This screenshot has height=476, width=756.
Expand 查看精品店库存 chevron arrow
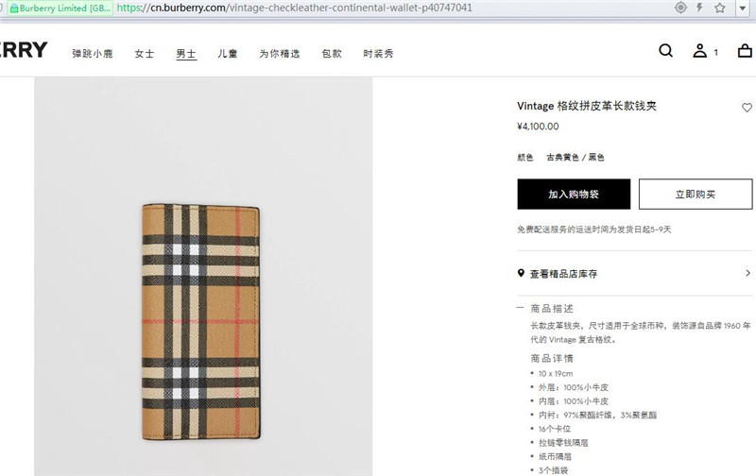[747, 273]
